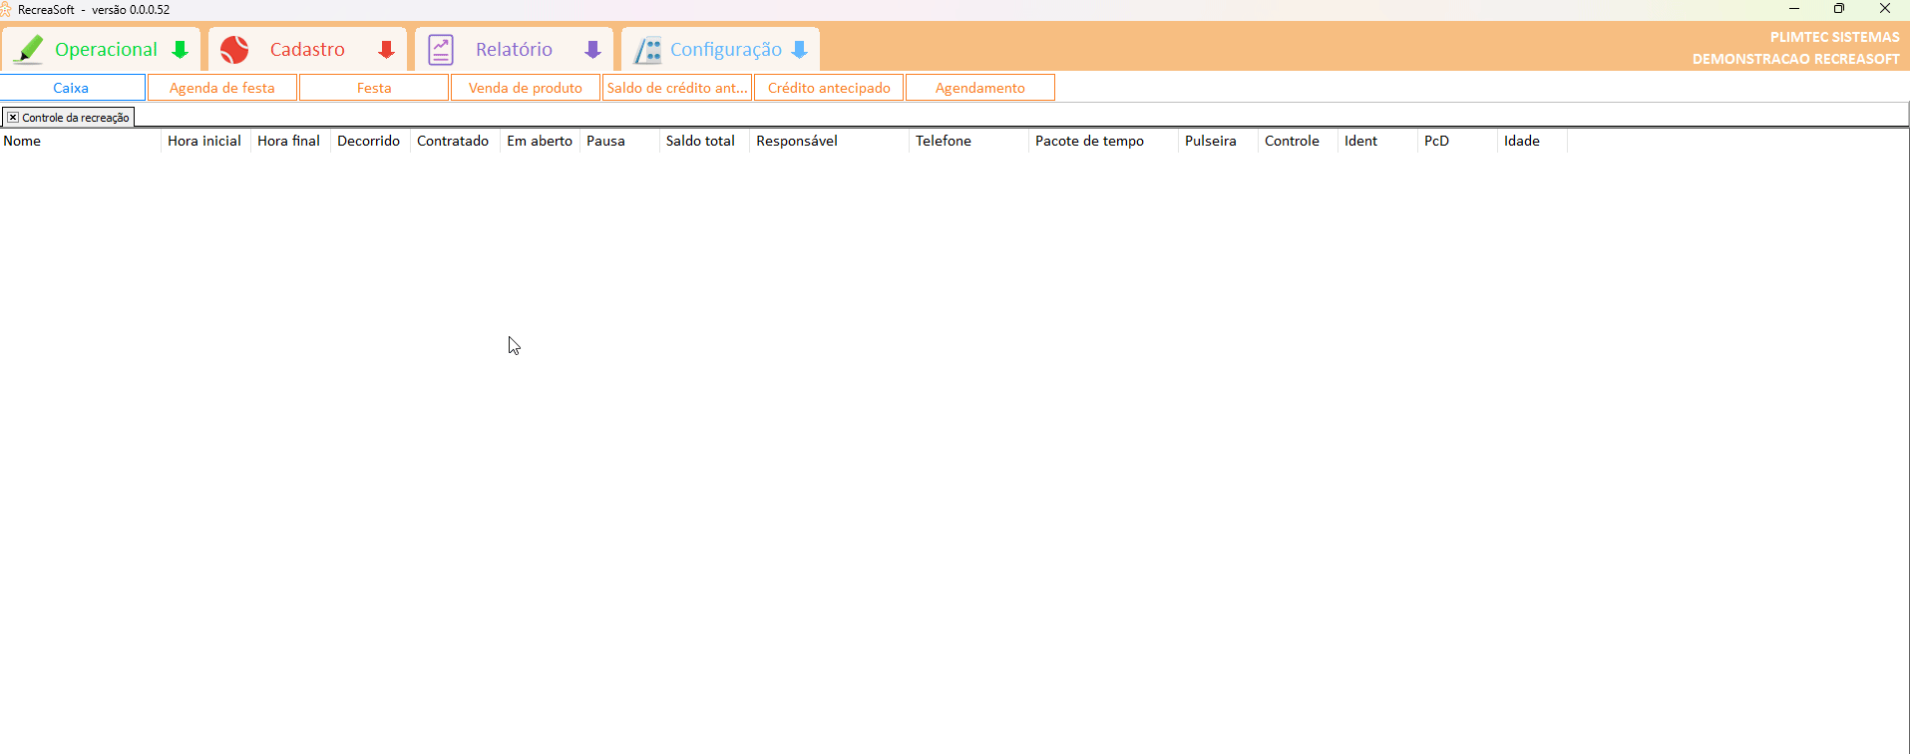Open Crédito antecipado
Viewport: 1910px width, 754px height.
click(x=829, y=88)
